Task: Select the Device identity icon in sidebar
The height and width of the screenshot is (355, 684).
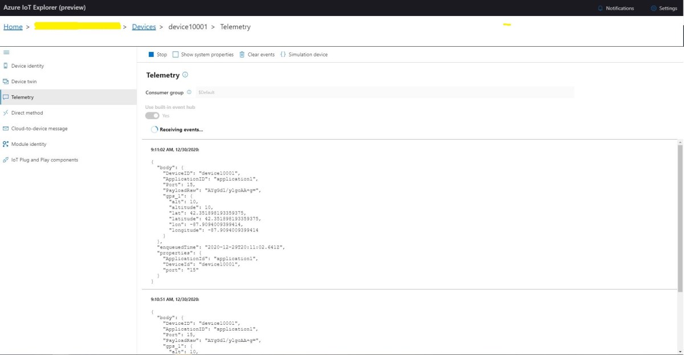Action: pos(6,66)
